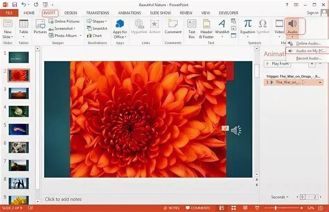The image size is (329, 212).
Task: Click the Hyperlink icon
Action: point(139,24)
